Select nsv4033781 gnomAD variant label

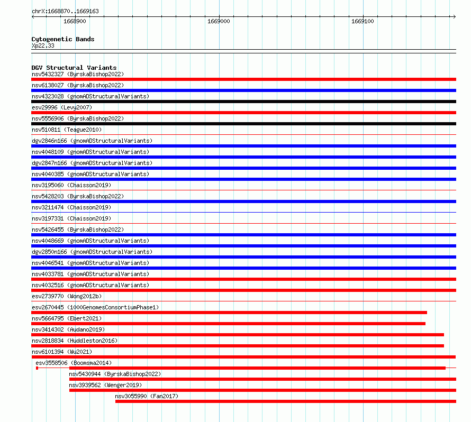pyautogui.click(x=90, y=274)
